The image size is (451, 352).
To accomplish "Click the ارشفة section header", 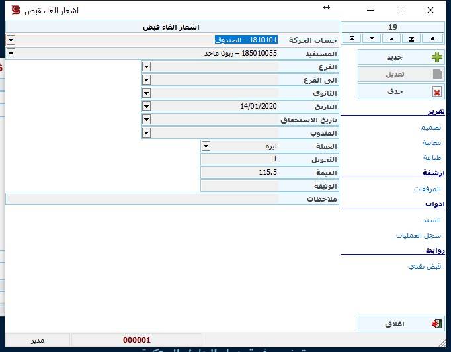I will [x=433, y=173].
